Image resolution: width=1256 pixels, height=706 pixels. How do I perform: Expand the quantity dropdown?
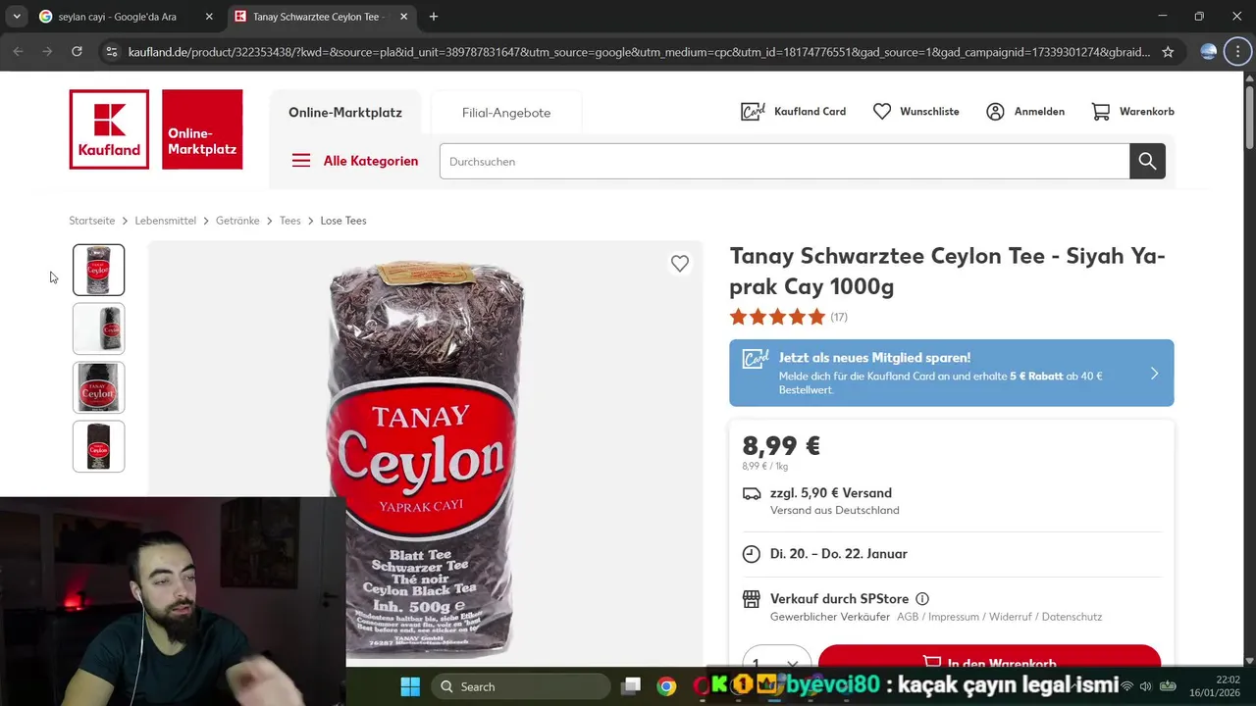click(777, 661)
